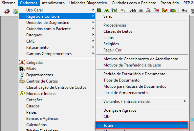Click the Centros de Custos icon
Image resolution: width=194 pixels, height=131 pixels.
coord(22,81)
